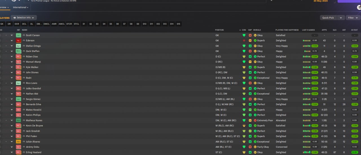361x155 pixels.
Task: Click Scott Carson's green heart condition icon
Action: coord(244,35)
